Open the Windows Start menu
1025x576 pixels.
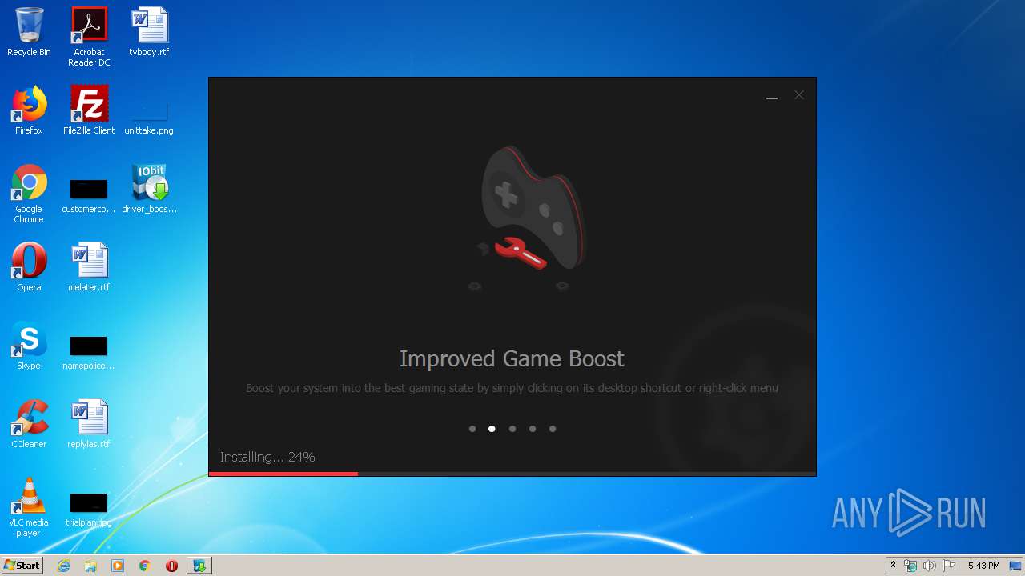coord(22,565)
